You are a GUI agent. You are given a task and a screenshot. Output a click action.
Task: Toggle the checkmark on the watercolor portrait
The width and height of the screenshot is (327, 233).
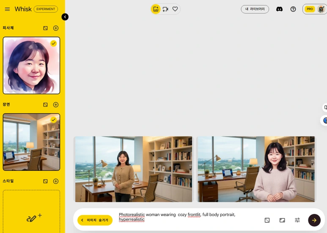coord(54,44)
